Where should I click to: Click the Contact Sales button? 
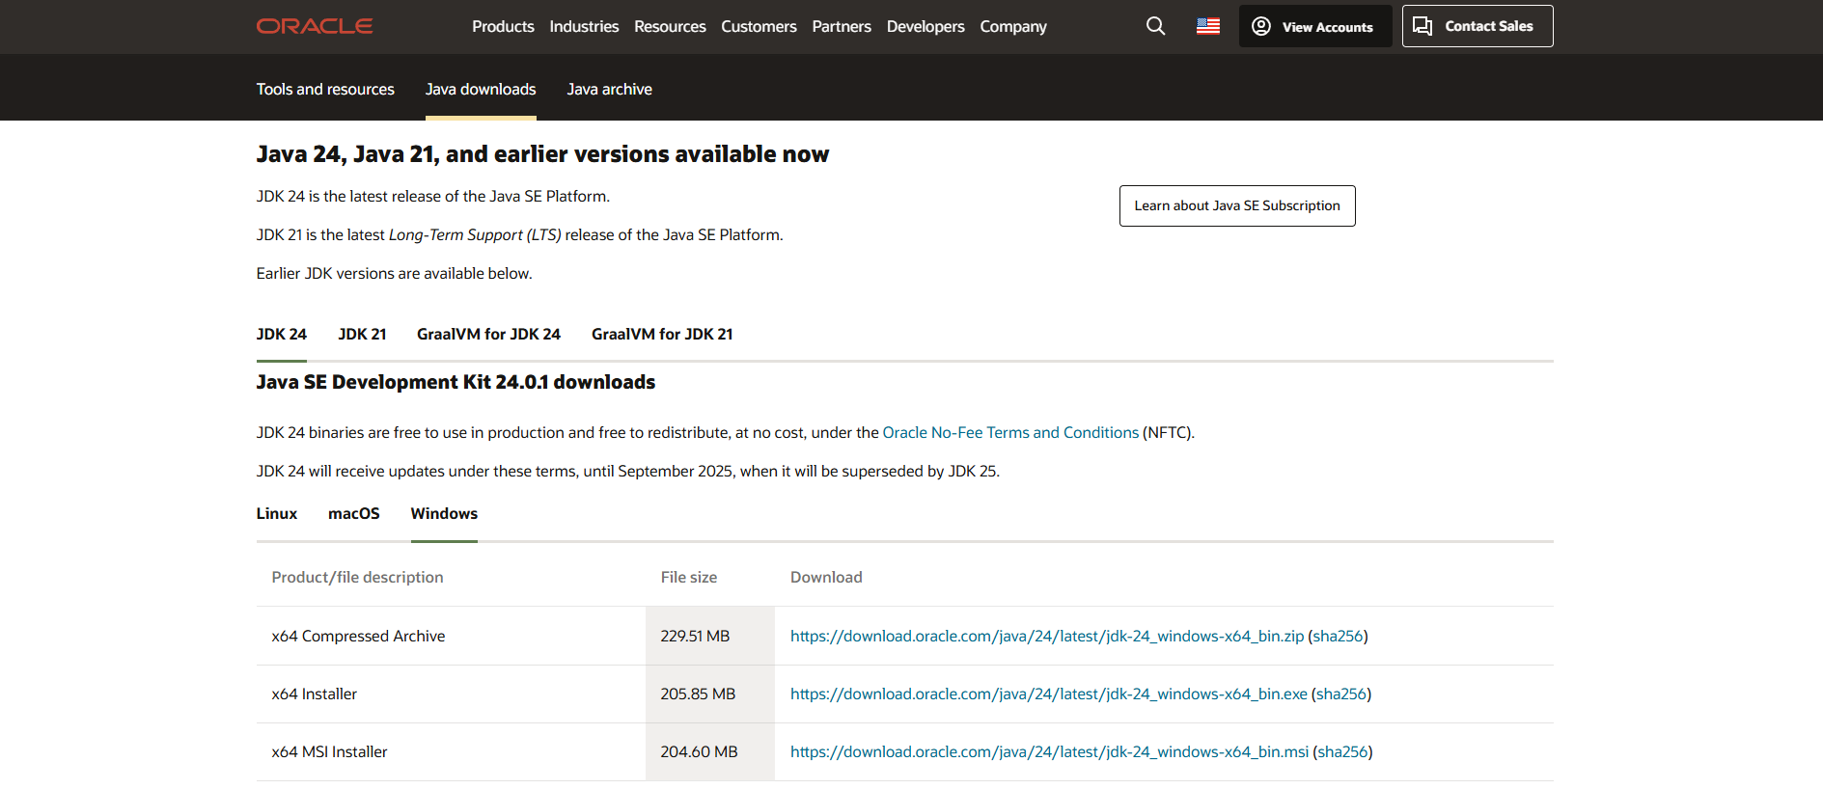pyautogui.click(x=1478, y=26)
